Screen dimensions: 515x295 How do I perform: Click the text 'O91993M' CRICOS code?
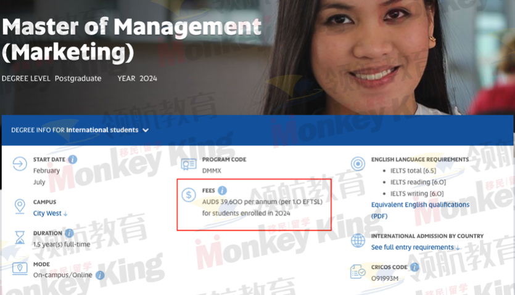385,278
